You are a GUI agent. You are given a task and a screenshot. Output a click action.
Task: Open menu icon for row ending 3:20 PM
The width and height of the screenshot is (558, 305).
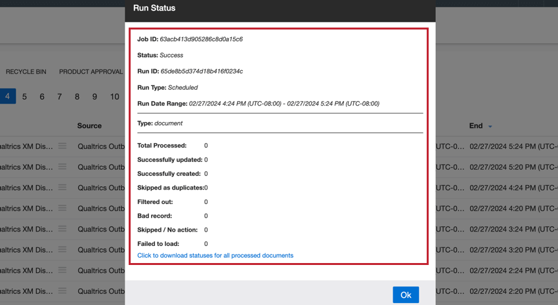62,251
